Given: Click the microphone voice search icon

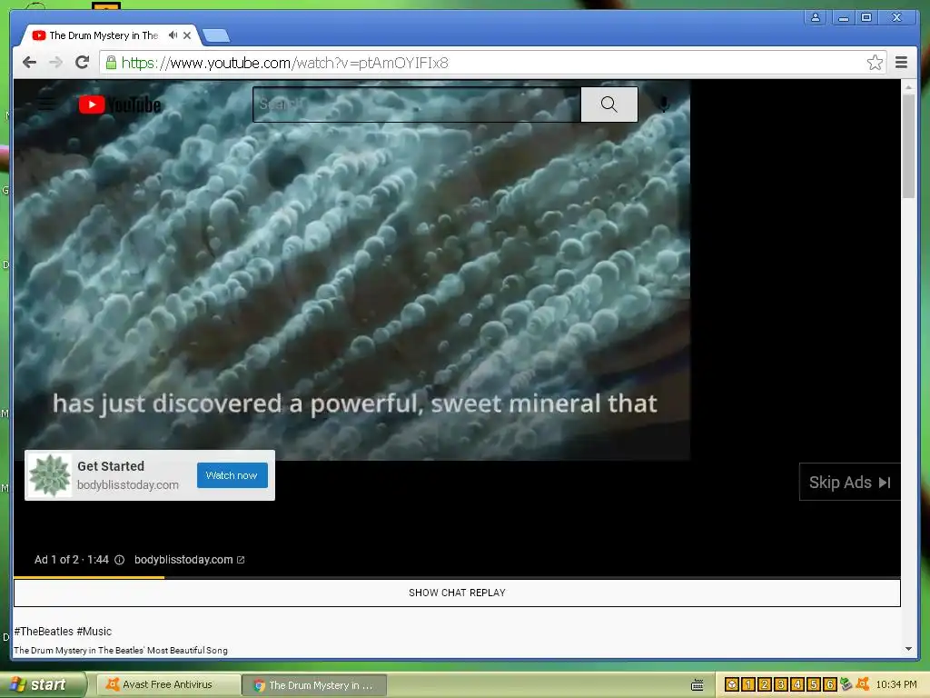Looking at the screenshot, I should pyautogui.click(x=664, y=105).
